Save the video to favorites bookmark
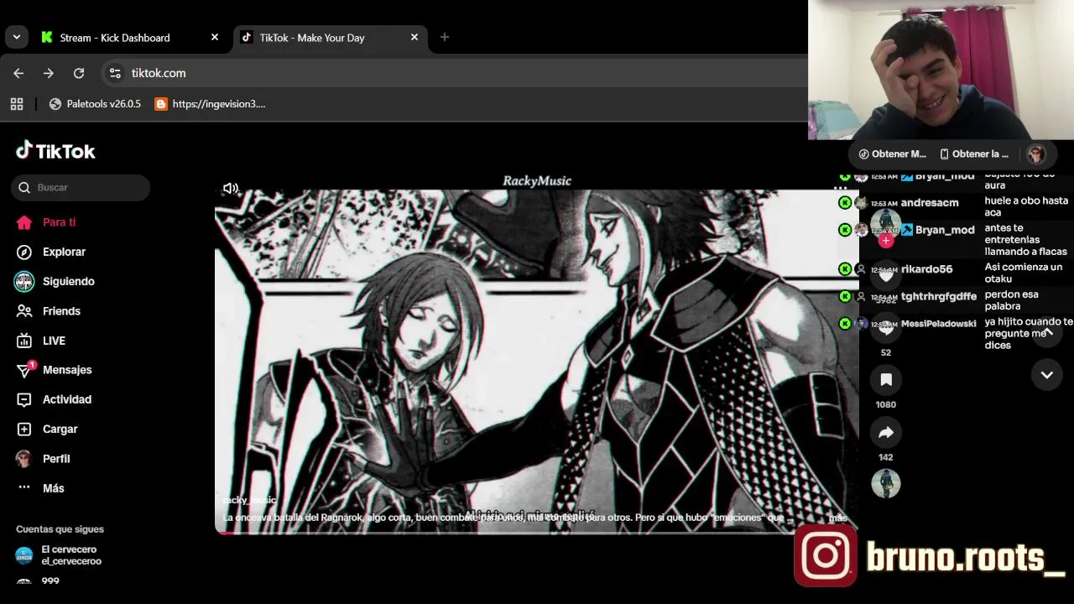The image size is (1074, 604). (x=885, y=380)
